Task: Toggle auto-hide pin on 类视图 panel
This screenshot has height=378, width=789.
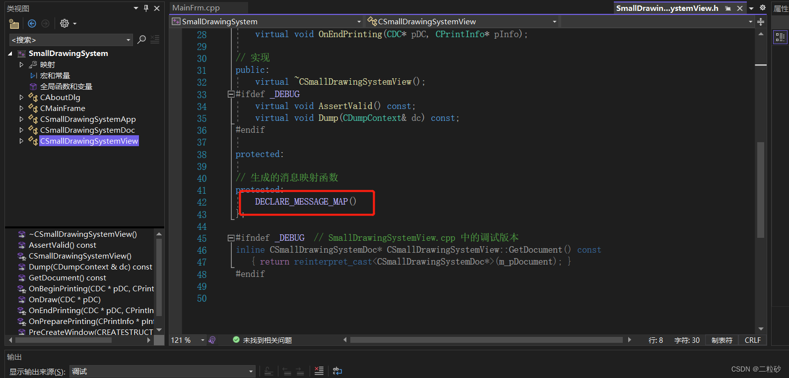Action: [146, 8]
